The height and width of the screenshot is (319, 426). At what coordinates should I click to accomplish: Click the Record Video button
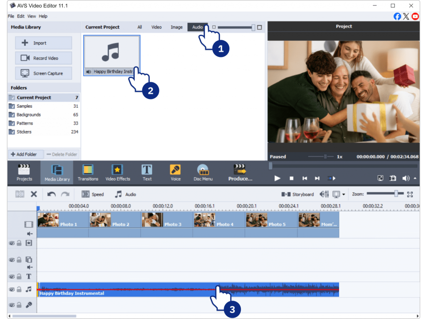coord(43,58)
